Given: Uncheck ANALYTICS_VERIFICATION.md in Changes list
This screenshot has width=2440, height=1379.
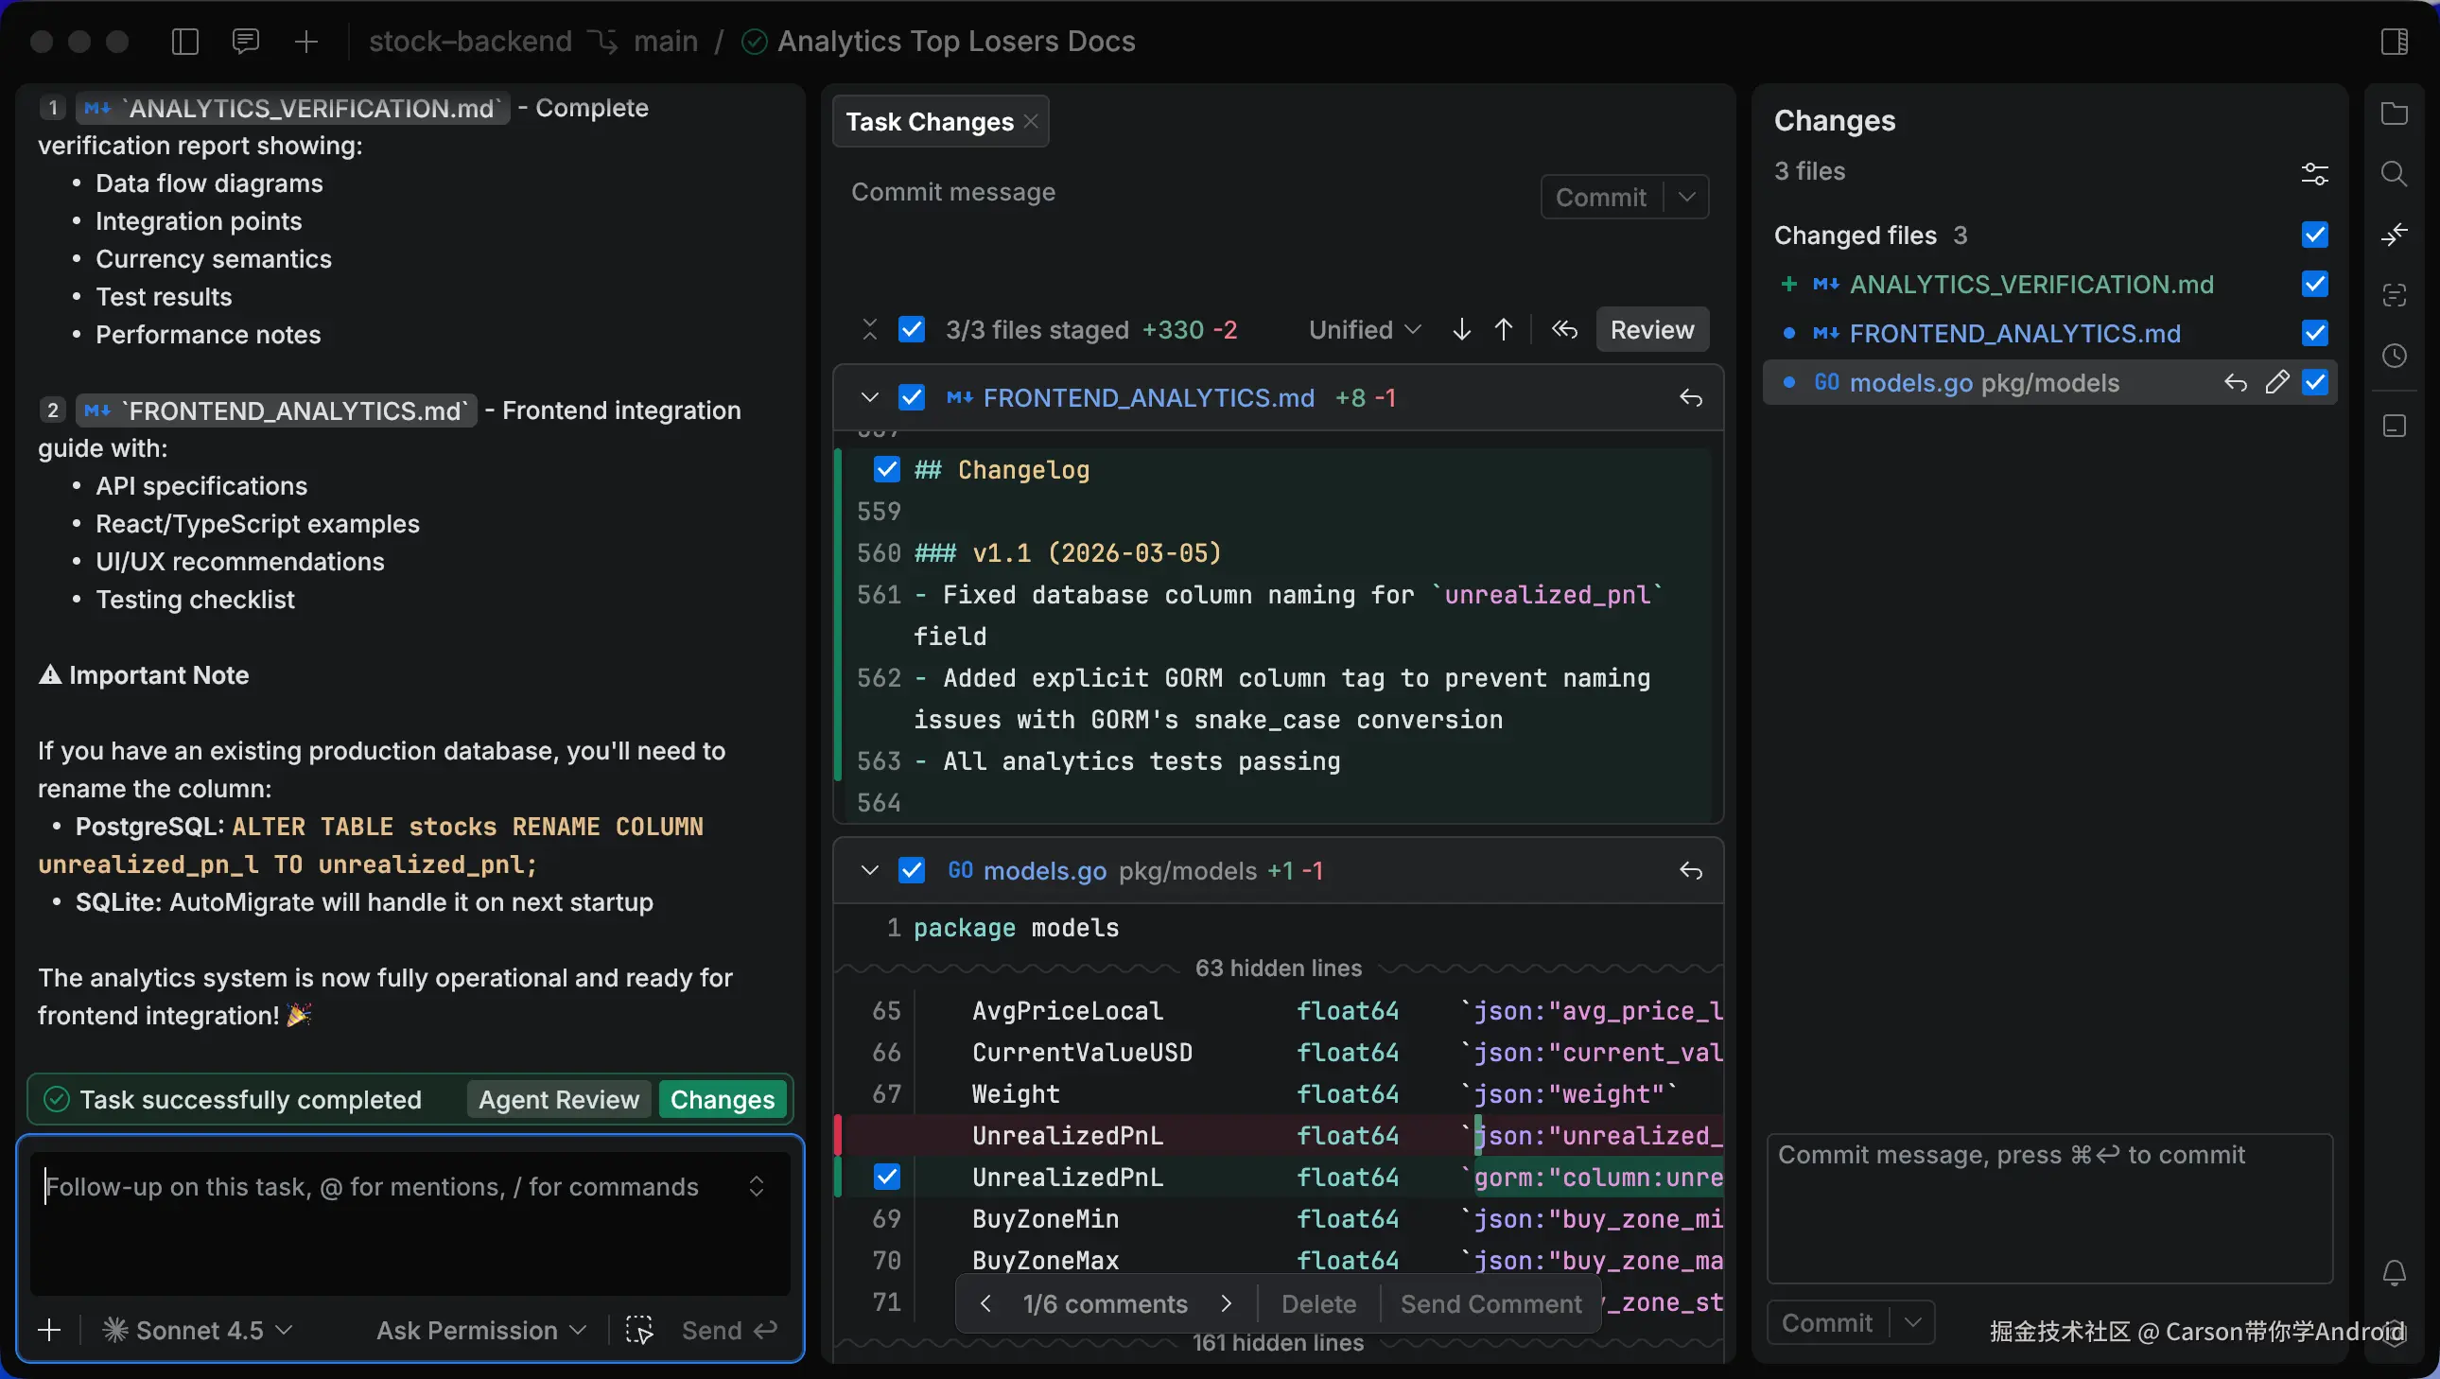Looking at the screenshot, I should 2314,284.
